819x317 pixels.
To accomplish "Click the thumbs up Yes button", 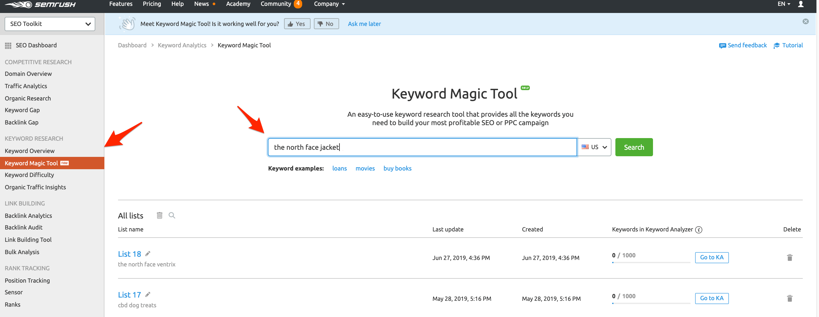I will pos(297,24).
